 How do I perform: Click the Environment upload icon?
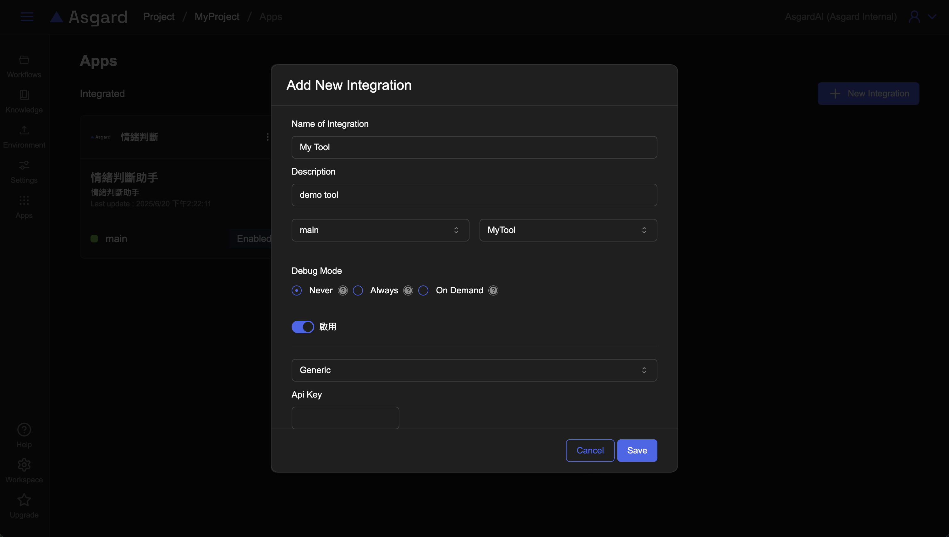tap(24, 130)
